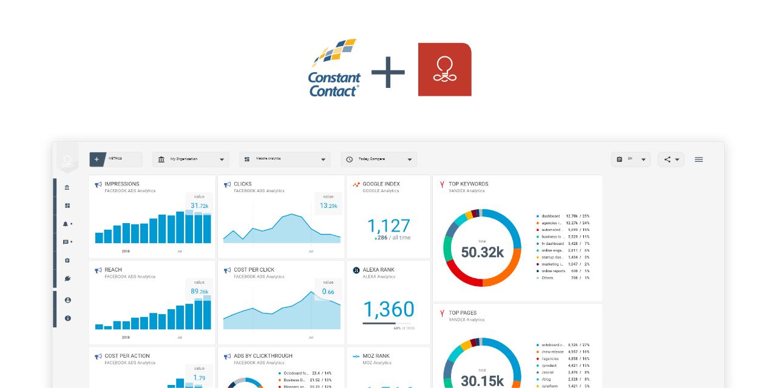Click the Impressions widget title
This screenshot has height=388, width=777.
click(122, 184)
